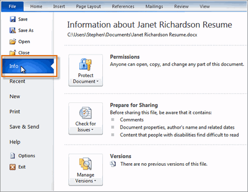Switch to the Home tab
Screen dimensions: 248x192
pos(36,7)
